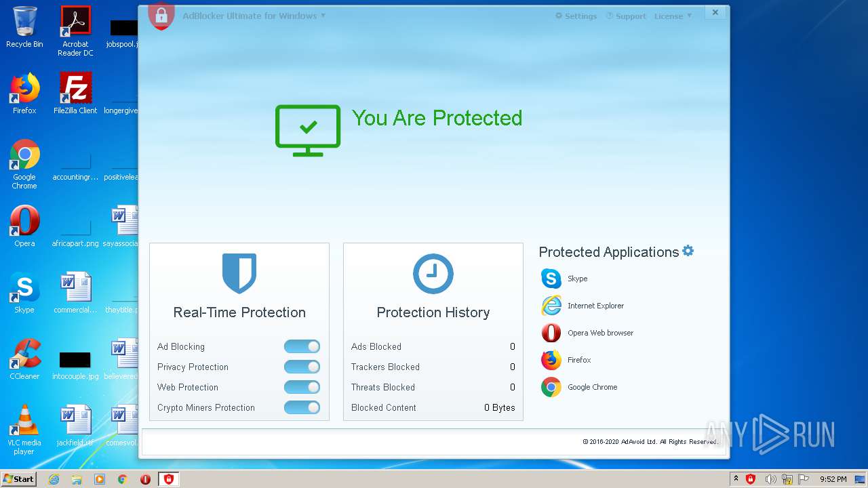This screenshot has width=868, height=488.
Task: Click the AdBlocker taskbar button
Action: [169, 479]
